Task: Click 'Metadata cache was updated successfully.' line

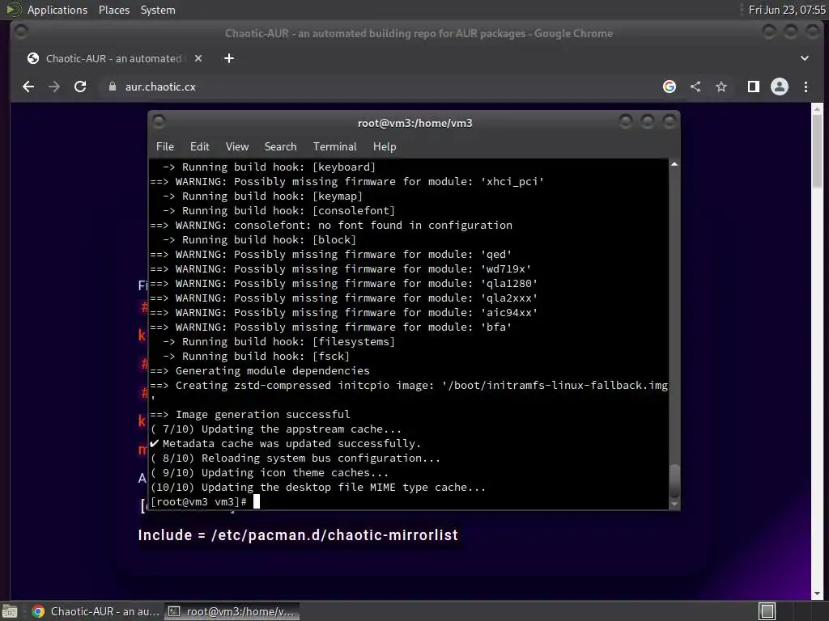Action: pos(286,444)
